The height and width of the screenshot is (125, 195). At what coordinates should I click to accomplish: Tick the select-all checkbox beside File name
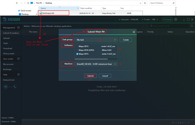pyautogui.click(x=24, y=32)
